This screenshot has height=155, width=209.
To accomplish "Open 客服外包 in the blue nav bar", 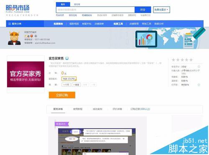I will pos(87,24).
